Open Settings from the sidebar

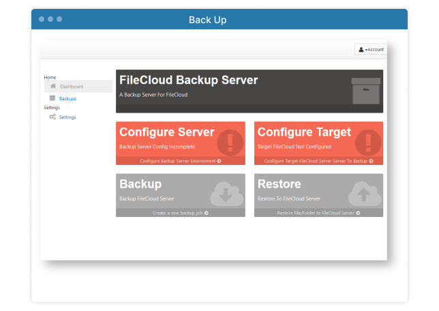click(67, 117)
